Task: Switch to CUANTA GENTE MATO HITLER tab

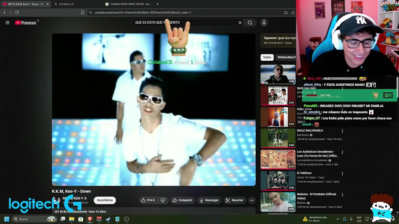Action: point(128,4)
